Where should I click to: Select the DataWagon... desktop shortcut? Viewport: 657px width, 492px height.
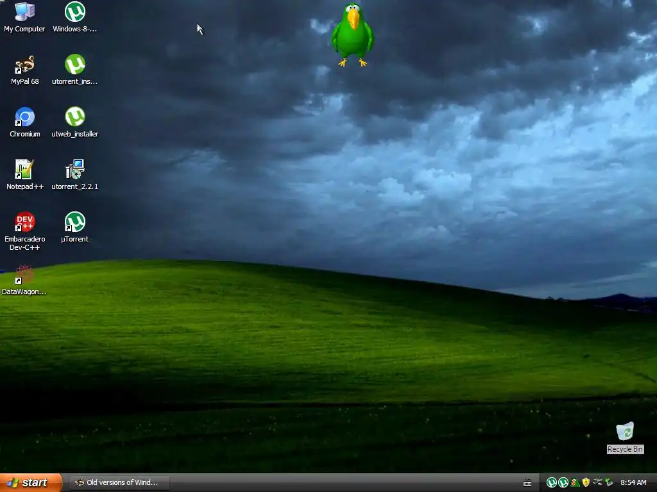click(x=24, y=280)
